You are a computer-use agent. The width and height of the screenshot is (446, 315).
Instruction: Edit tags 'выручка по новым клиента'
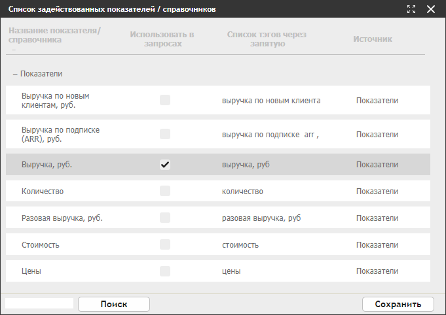coord(271,101)
